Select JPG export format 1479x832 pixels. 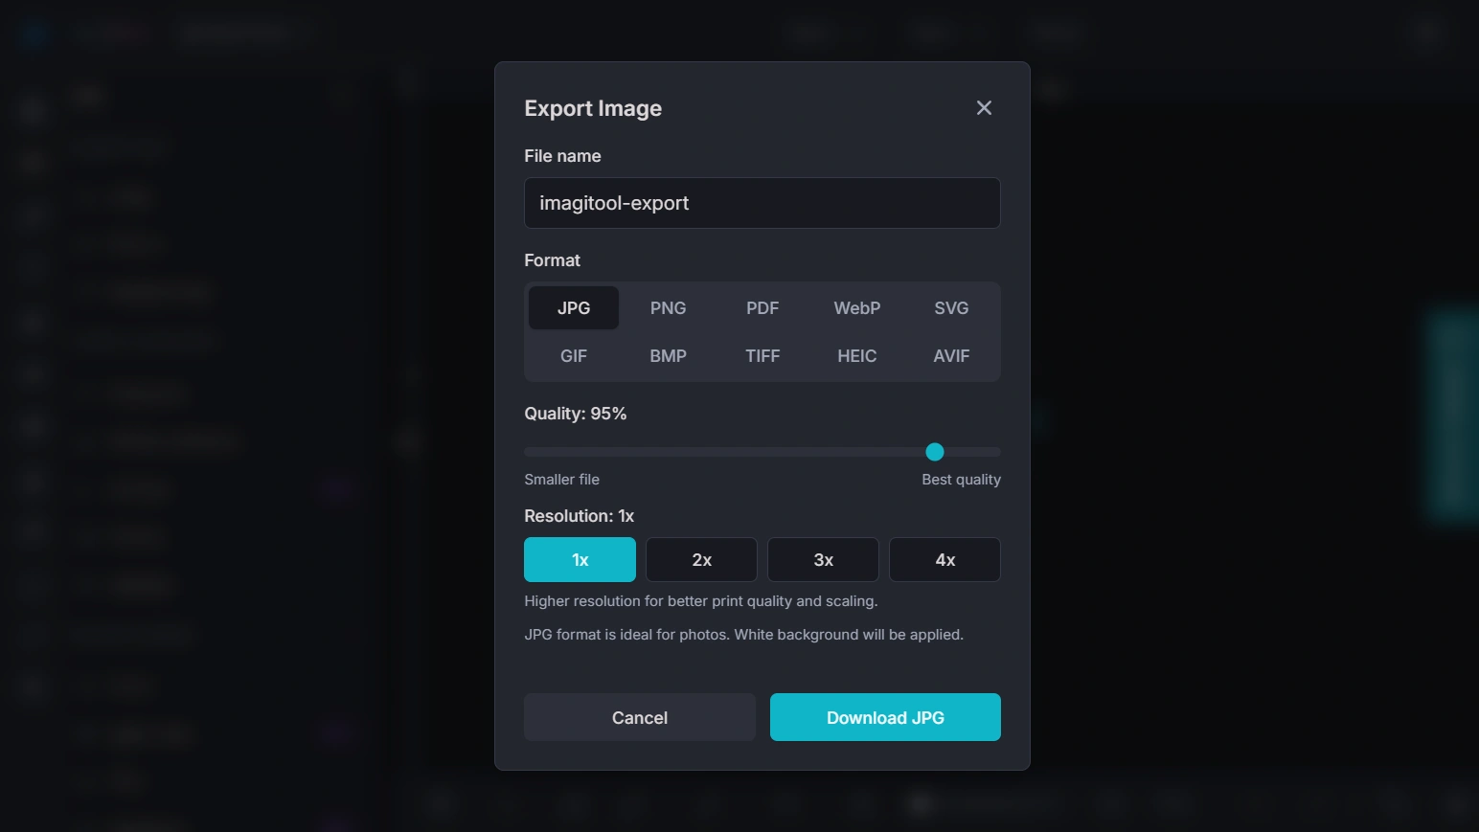[x=574, y=308]
